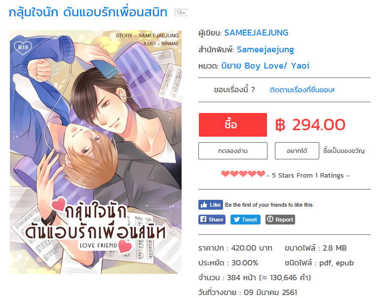Open author SAMEEJAEJUNG link
The image size is (379, 298).
point(256,33)
